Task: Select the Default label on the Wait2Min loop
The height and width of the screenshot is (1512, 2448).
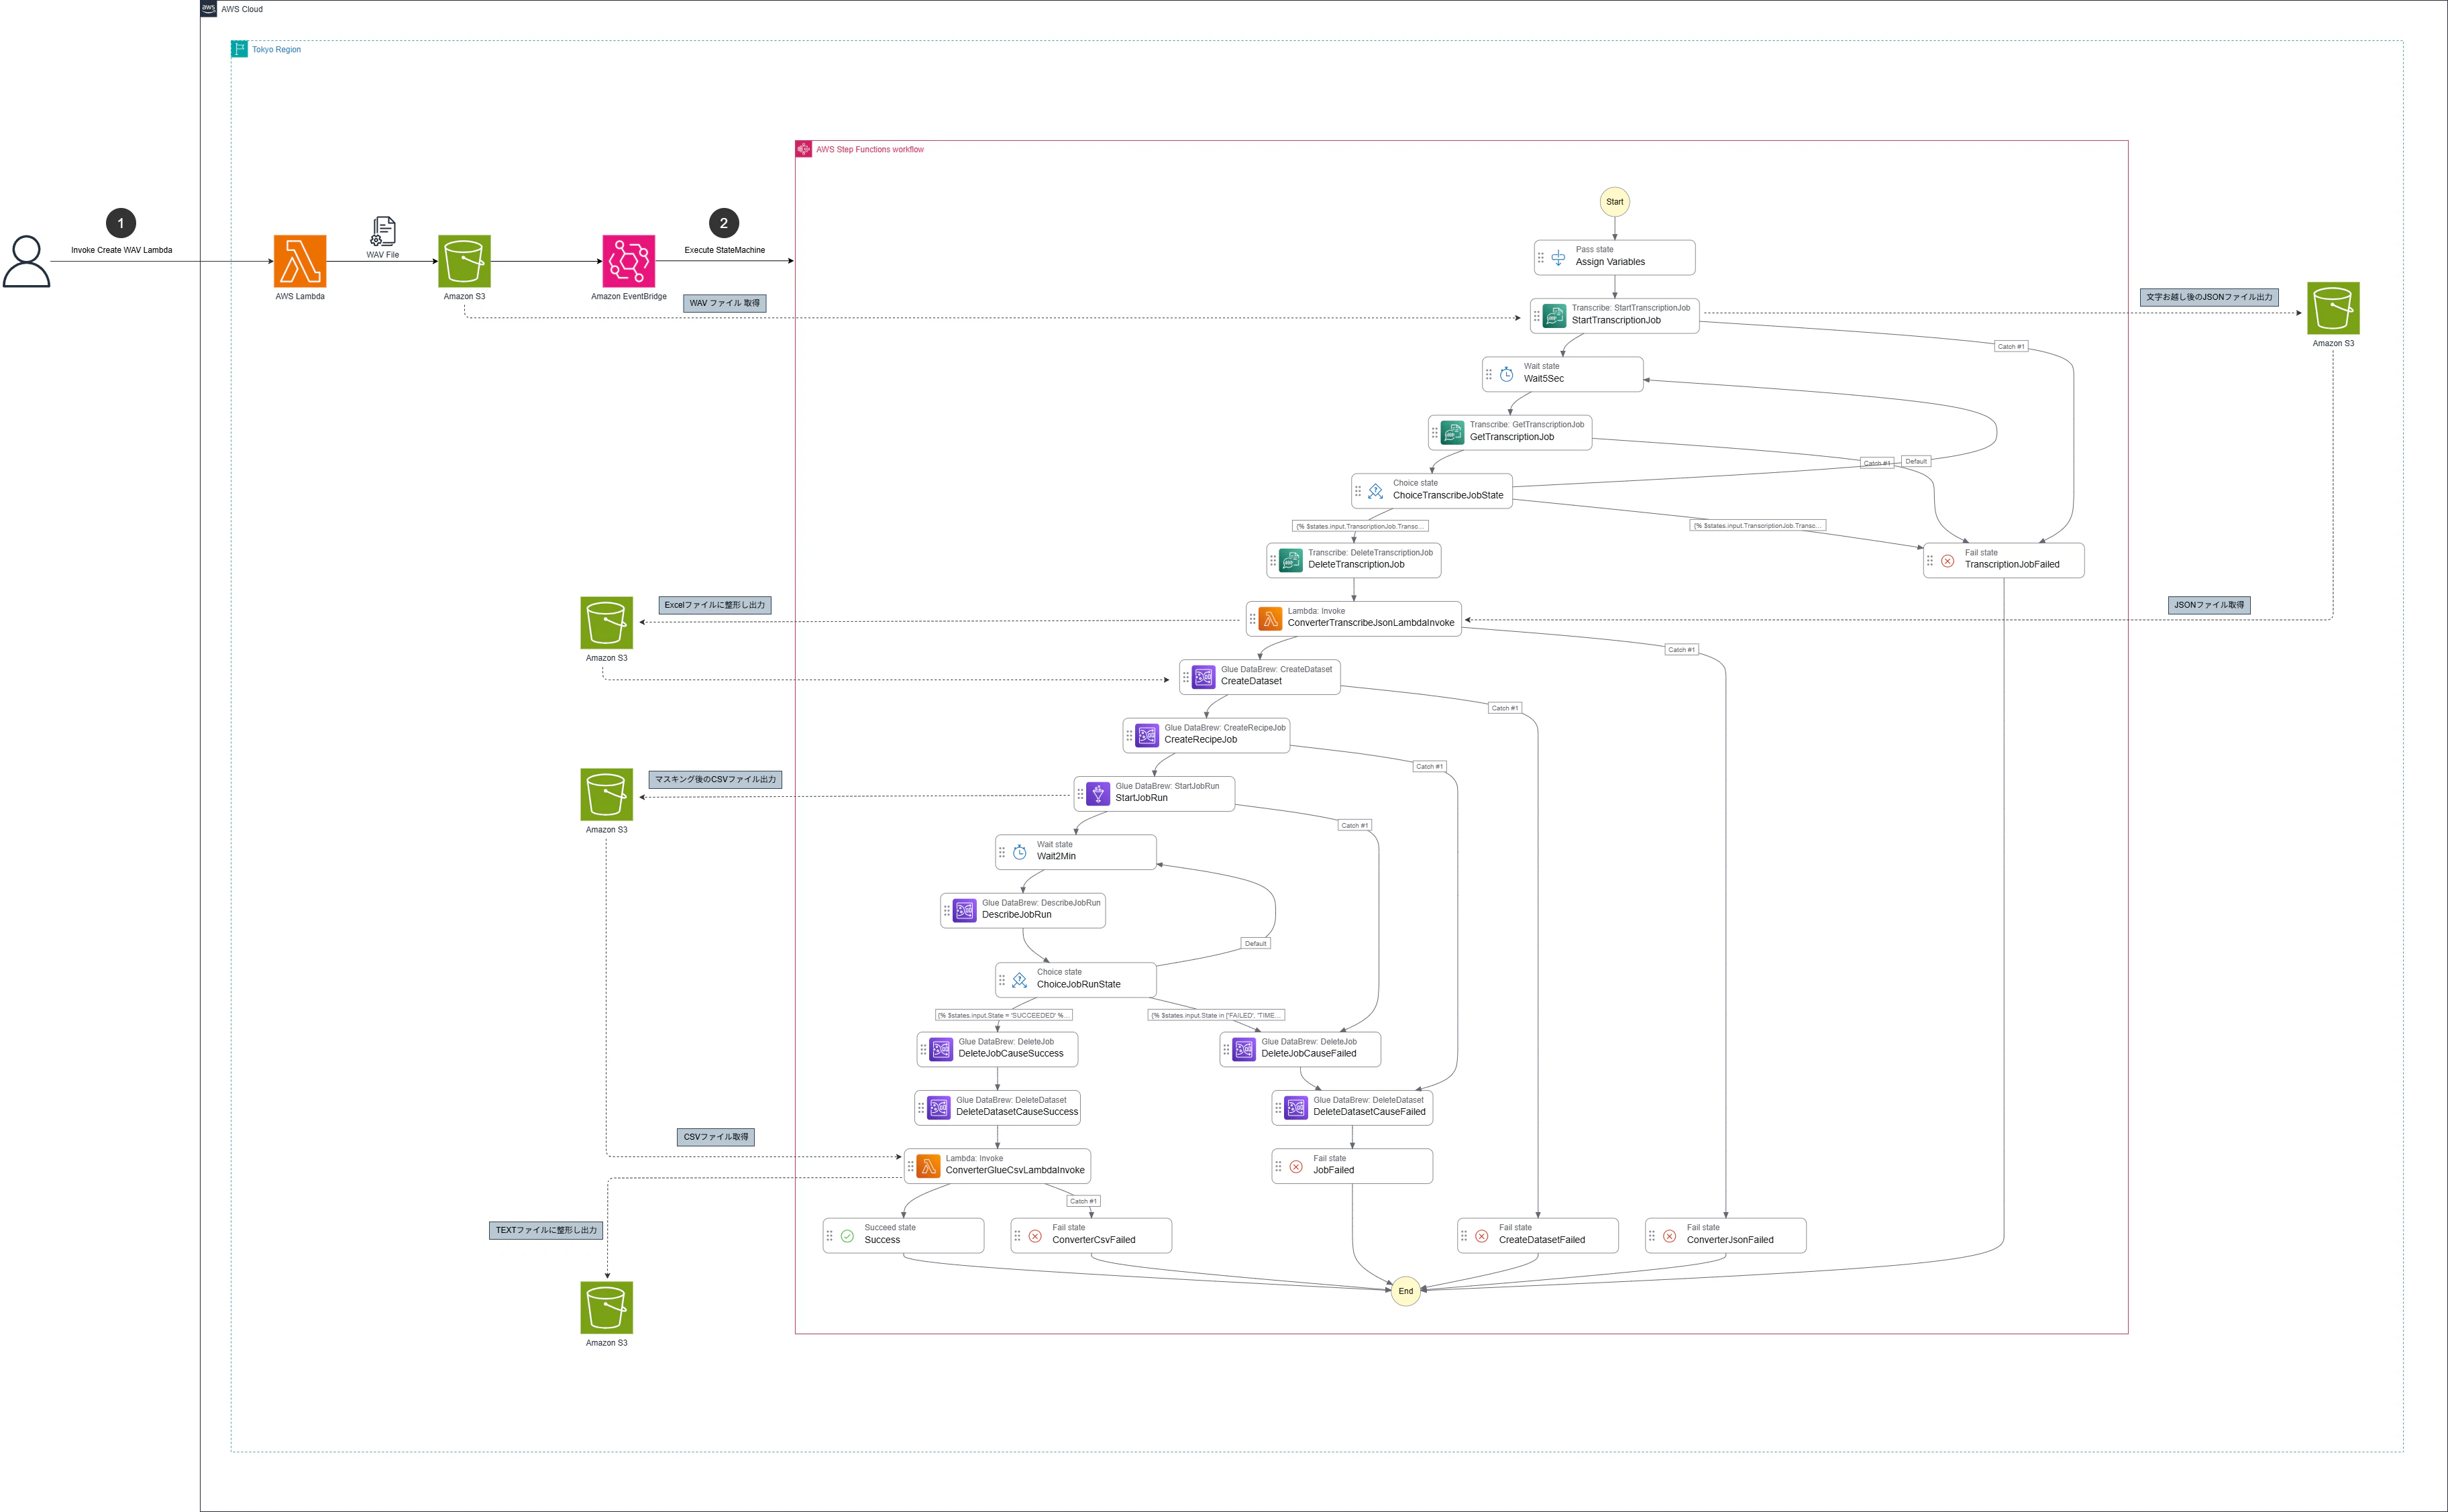Action: click(1256, 943)
